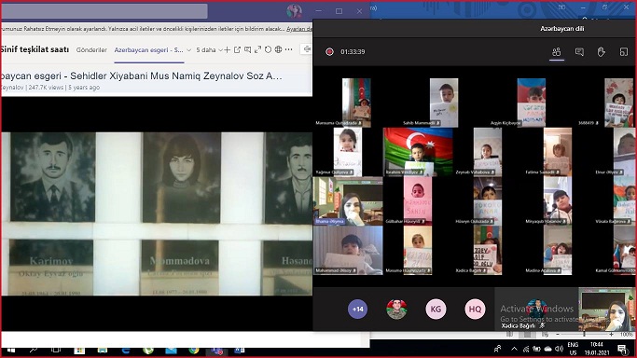637x358 pixels.
Task: Open the volume control in tray
Action: point(559,349)
